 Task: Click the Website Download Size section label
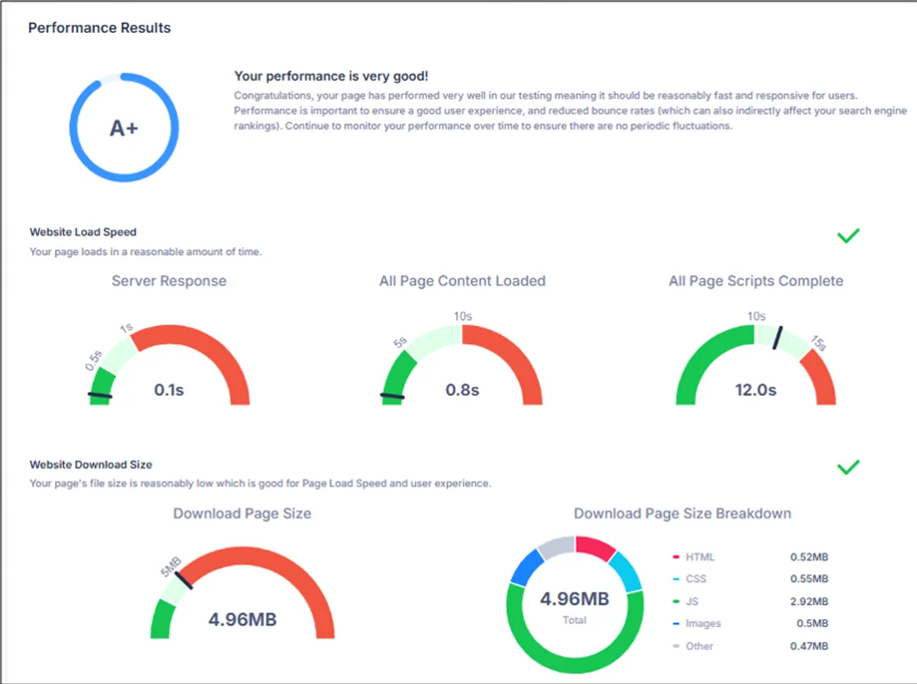[x=91, y=464]
